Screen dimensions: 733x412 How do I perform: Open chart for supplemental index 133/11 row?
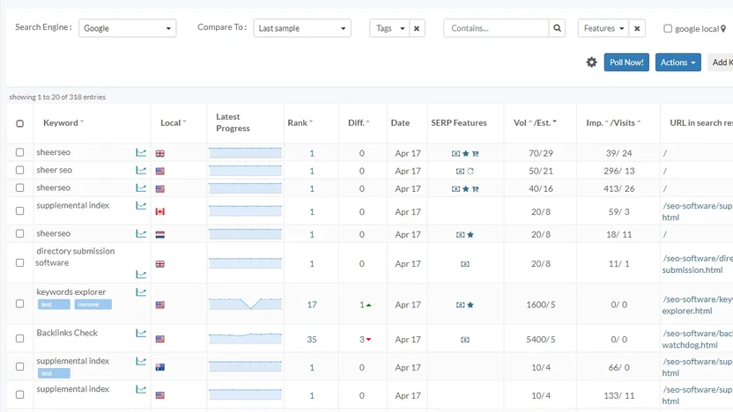tap(141, 389)
